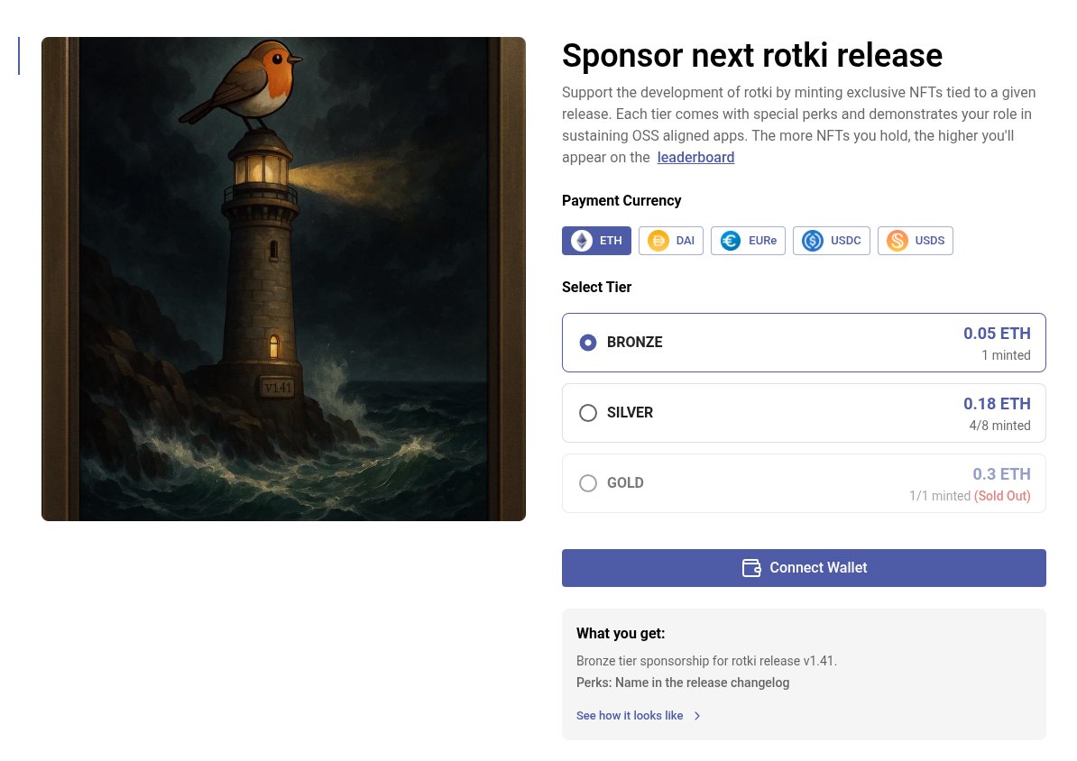Switch payment currency to the USDC label

(x=845, y=241)
